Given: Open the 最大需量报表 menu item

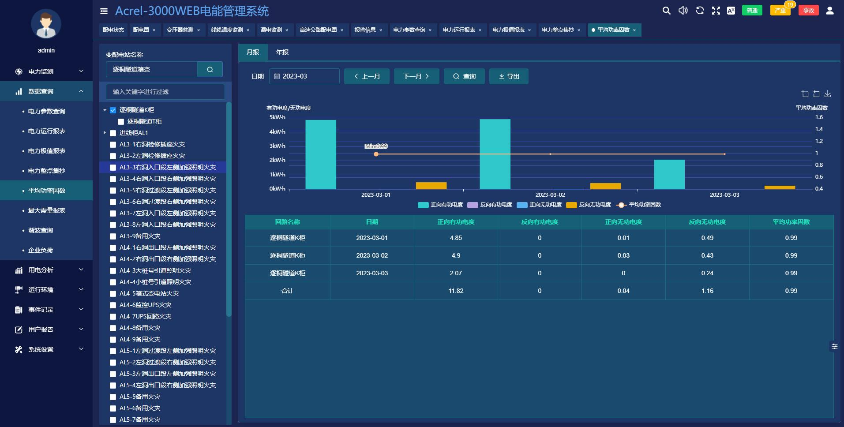Looking at the screenshot, I should (47, 210).
